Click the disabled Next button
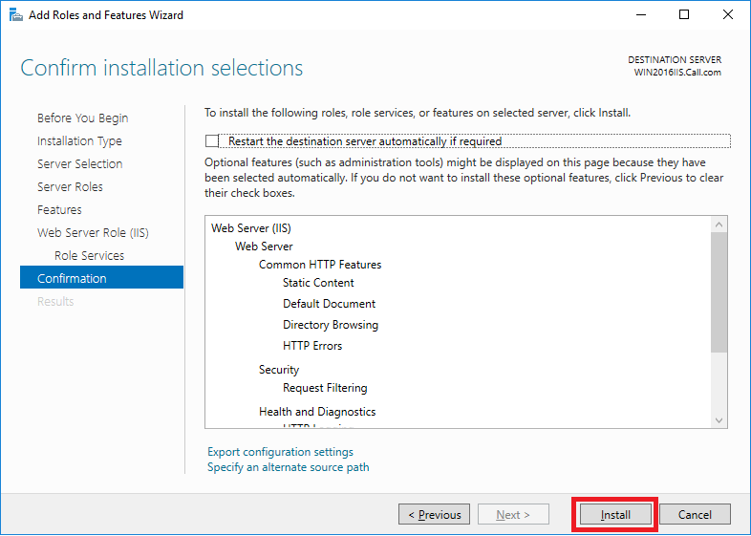The height and width of the screenshot is (536, 751). pyautogui.click(x=513, y=514)
